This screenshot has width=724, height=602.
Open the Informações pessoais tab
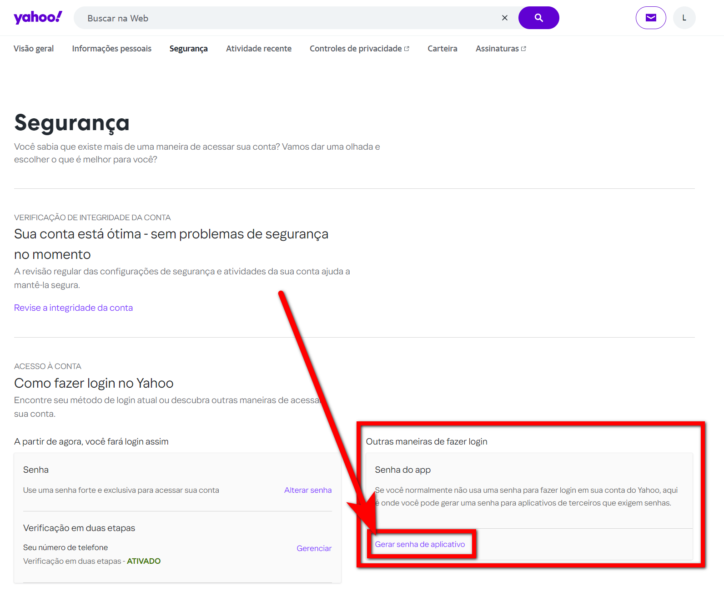click(112, 49)
